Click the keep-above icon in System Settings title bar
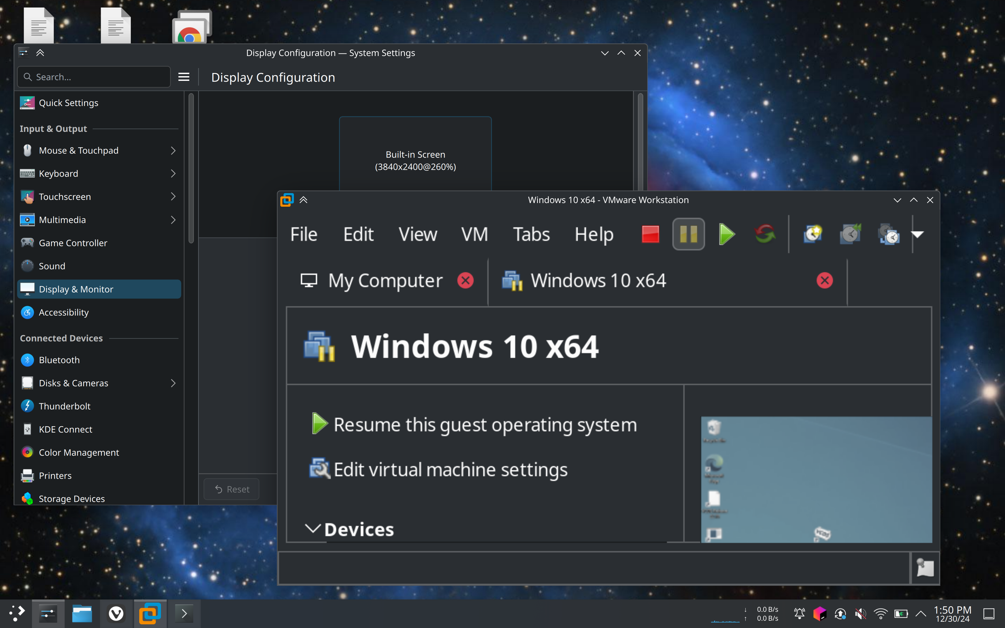The height and width of the screenshot is (628, 1005). click(x=40, y=53)
